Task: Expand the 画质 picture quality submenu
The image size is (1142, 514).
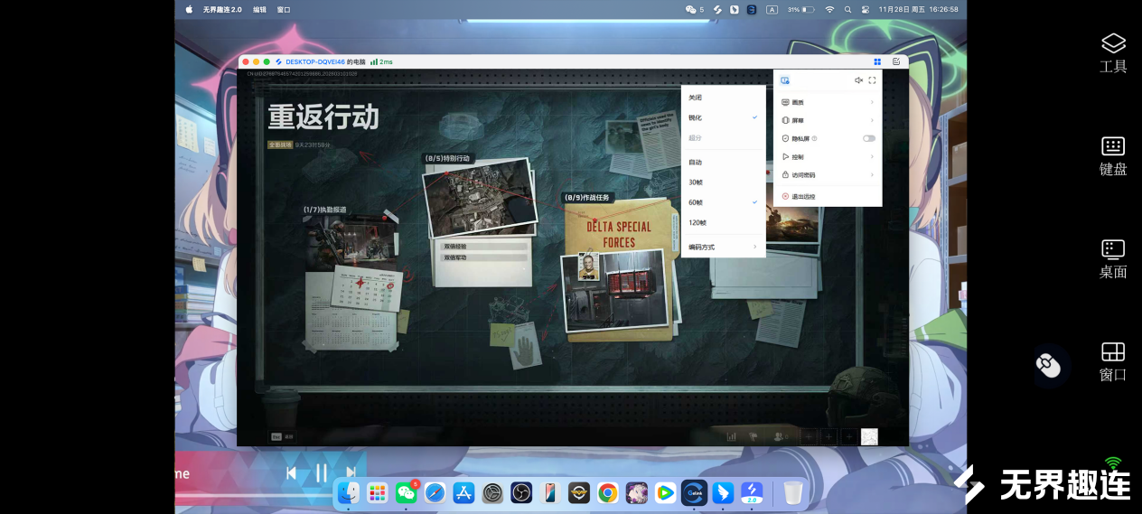Action: tap(828, 102)
